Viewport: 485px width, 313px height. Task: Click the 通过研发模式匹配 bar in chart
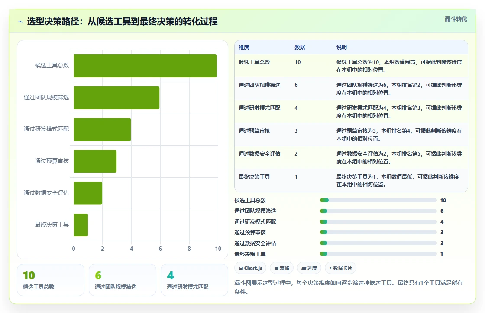(x=102, y=130)
